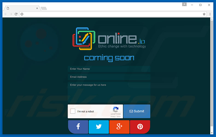Image resolution: width=216 pixels, height=137 pixels.
Task: Click the online.io logo
Action: click(109, 39)
